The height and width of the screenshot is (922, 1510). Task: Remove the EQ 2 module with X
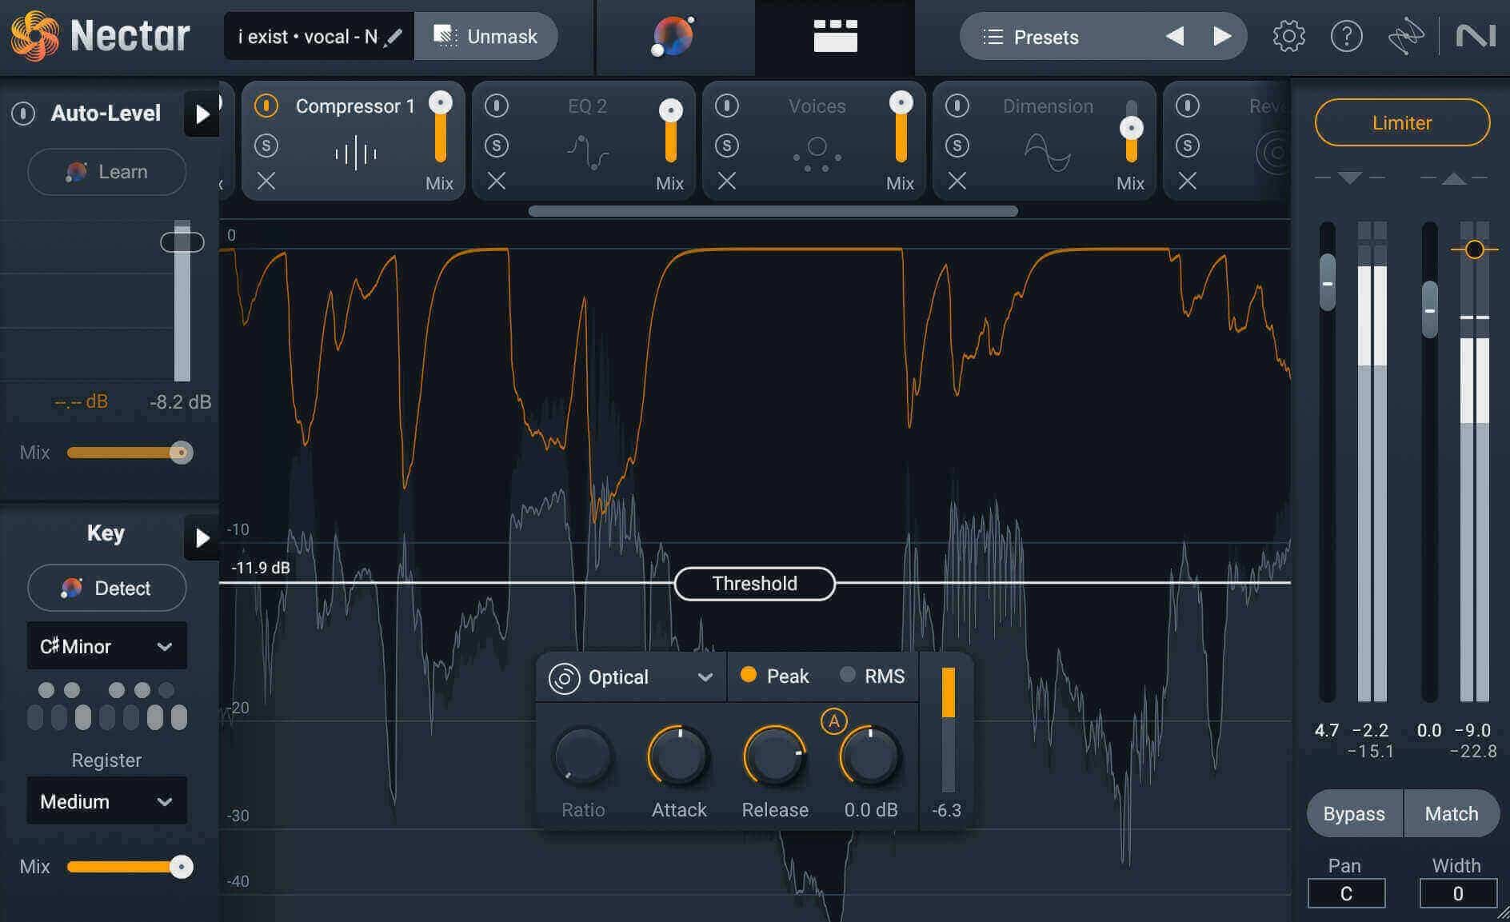(x=497, y=182)
